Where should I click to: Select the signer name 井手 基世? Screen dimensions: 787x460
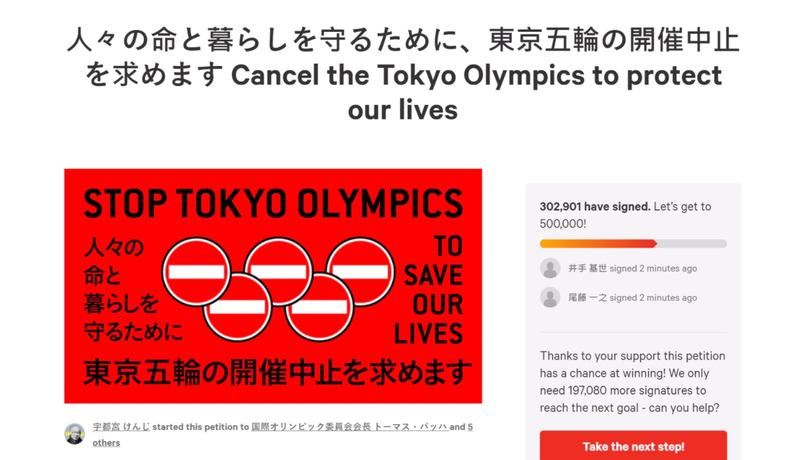[587, 268]
